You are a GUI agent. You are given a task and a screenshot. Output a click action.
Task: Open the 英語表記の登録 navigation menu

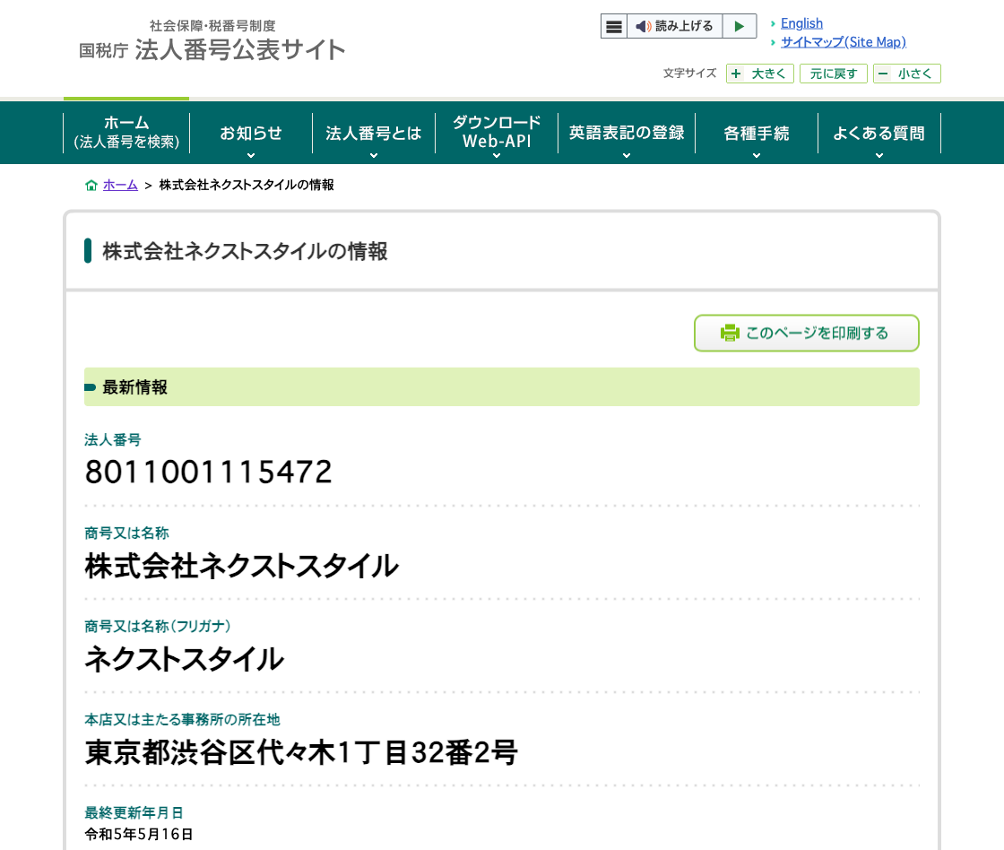pos(627,134)
